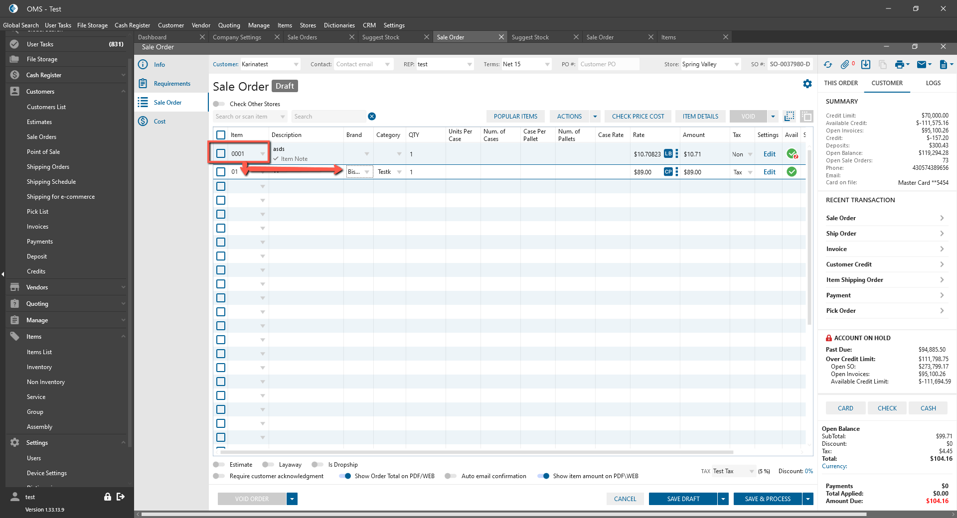Open the Save Draft dropdown arrow
This screenshot has height=518, width=957.
click(724, 499)
